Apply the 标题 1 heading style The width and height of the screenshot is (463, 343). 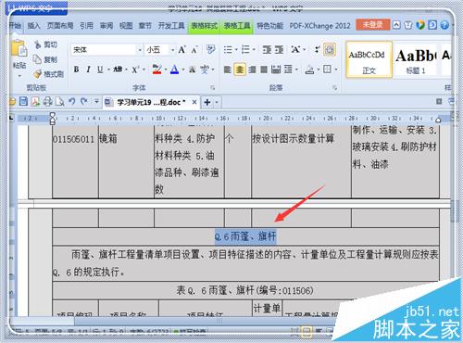[x=416, y=59]
